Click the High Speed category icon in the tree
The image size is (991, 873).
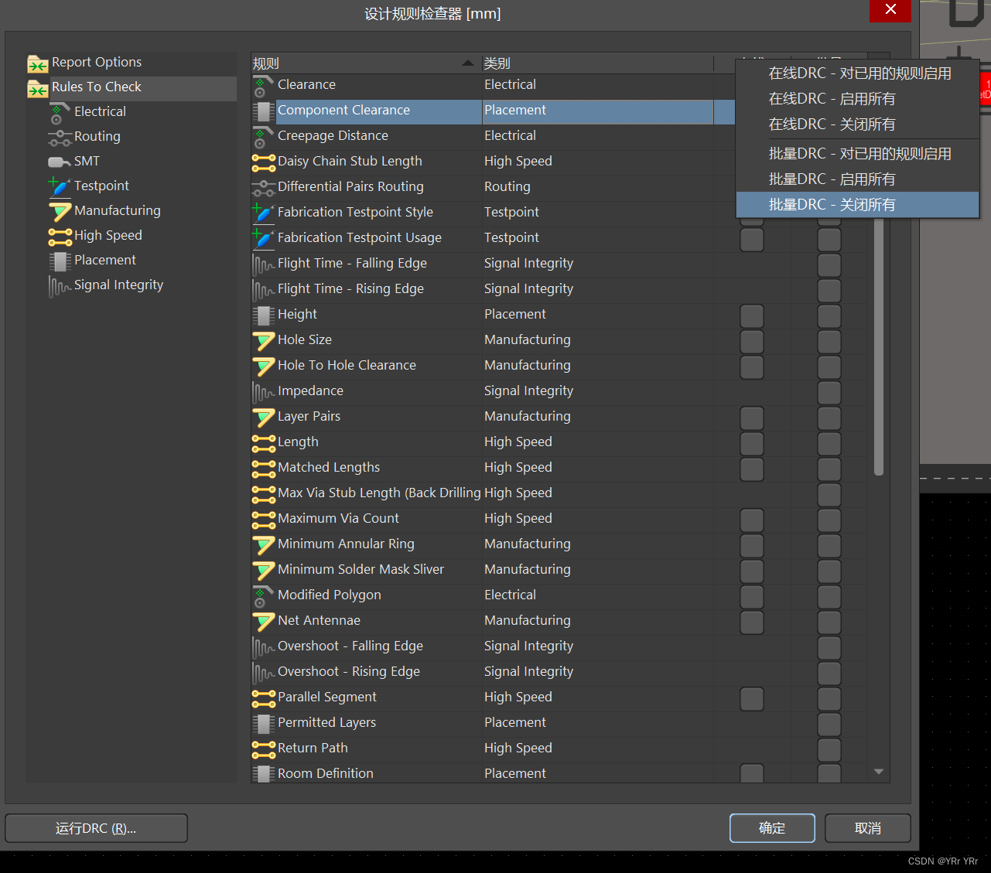pos(60,236)
